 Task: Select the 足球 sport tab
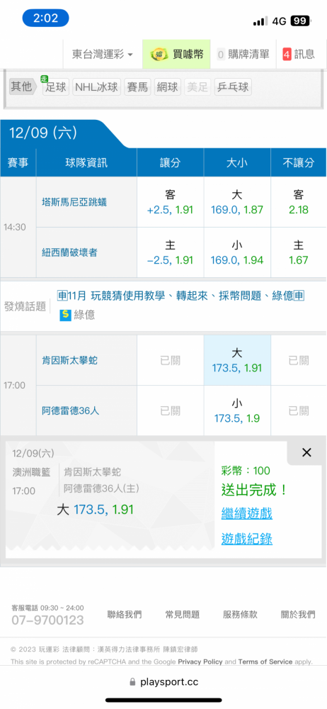pos(55,86)
